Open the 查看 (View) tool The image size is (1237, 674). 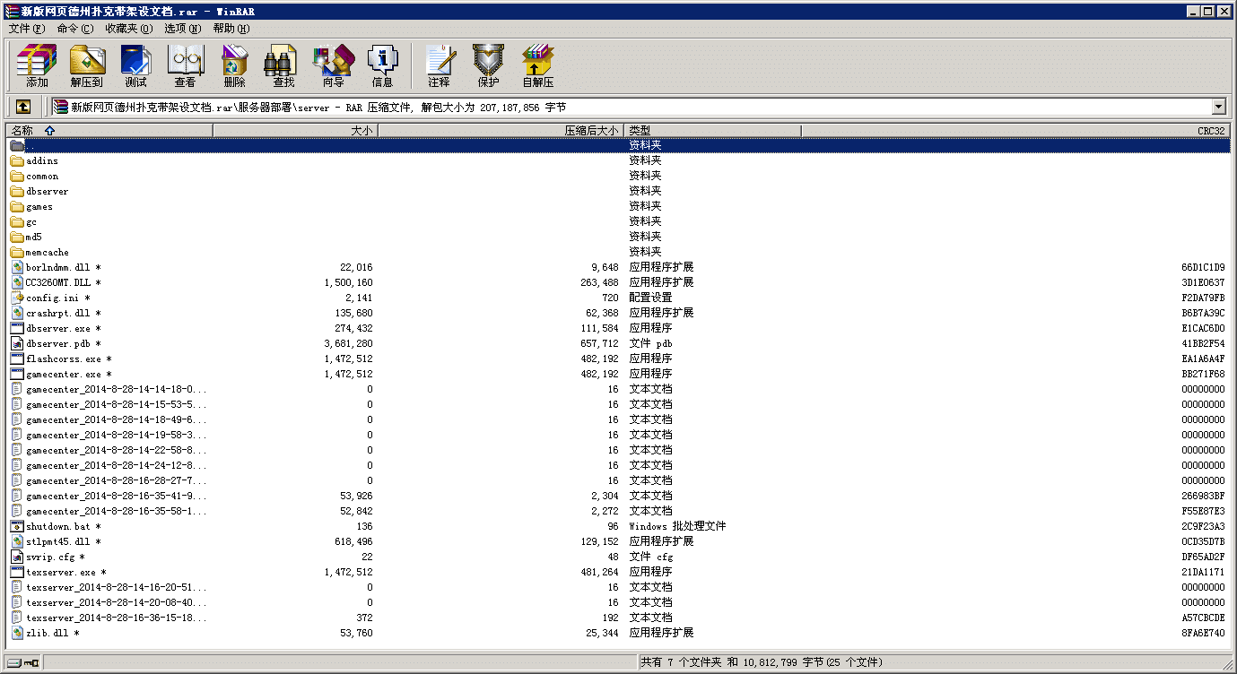pos(185,65)
